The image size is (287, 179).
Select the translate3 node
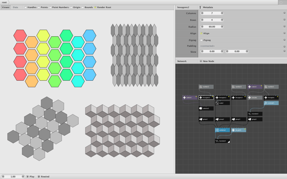pyautogui.click(x=255, y=114)
